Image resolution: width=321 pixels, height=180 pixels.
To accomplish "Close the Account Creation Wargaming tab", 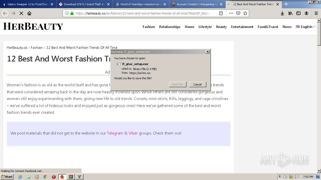I will tap(221, 4).
